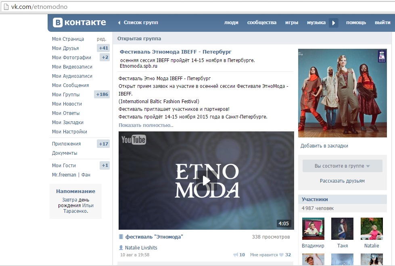Viewport: 395px width, 266px height.
Task: Click the +41 friends counter badge
Action: (103, 48)
